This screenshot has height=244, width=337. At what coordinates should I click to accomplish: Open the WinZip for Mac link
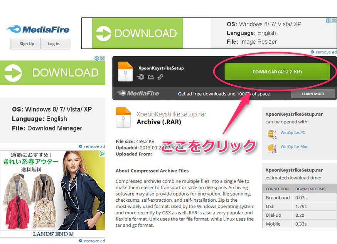(x=294, y=146)
